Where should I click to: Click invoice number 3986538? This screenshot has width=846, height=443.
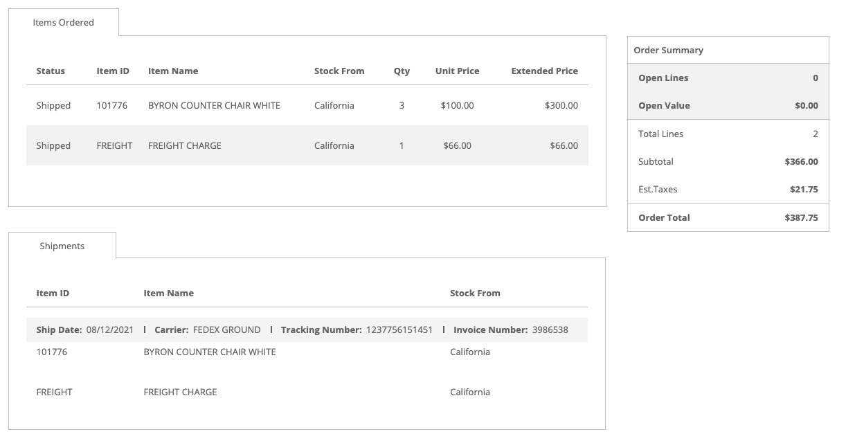coord(550,330)
